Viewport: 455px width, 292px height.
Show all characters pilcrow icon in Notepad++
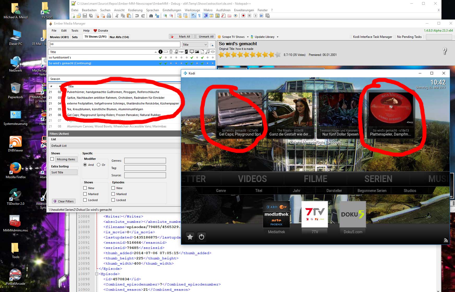click(x=199, y=16)
